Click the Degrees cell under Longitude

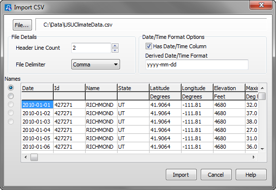click(x=197, y=96)
